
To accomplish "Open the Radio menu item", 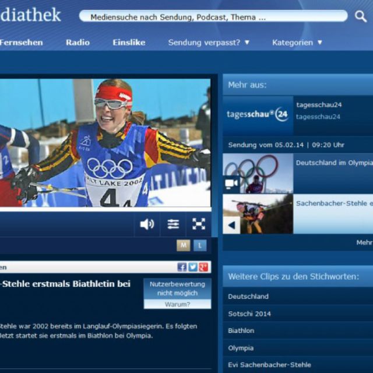I will (x=78, y=43).
